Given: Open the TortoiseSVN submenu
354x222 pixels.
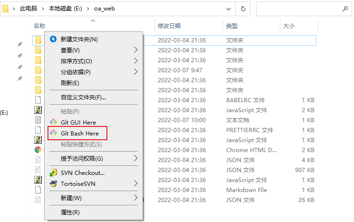Looking at the screenshot, I should [78, 183].
